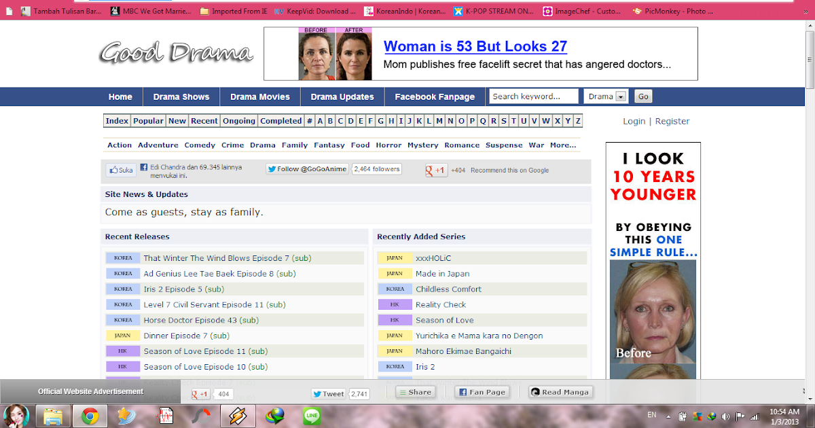Open the PicMonkey bookmark
This screenshot has width=815, height=428.
(673, 11)
